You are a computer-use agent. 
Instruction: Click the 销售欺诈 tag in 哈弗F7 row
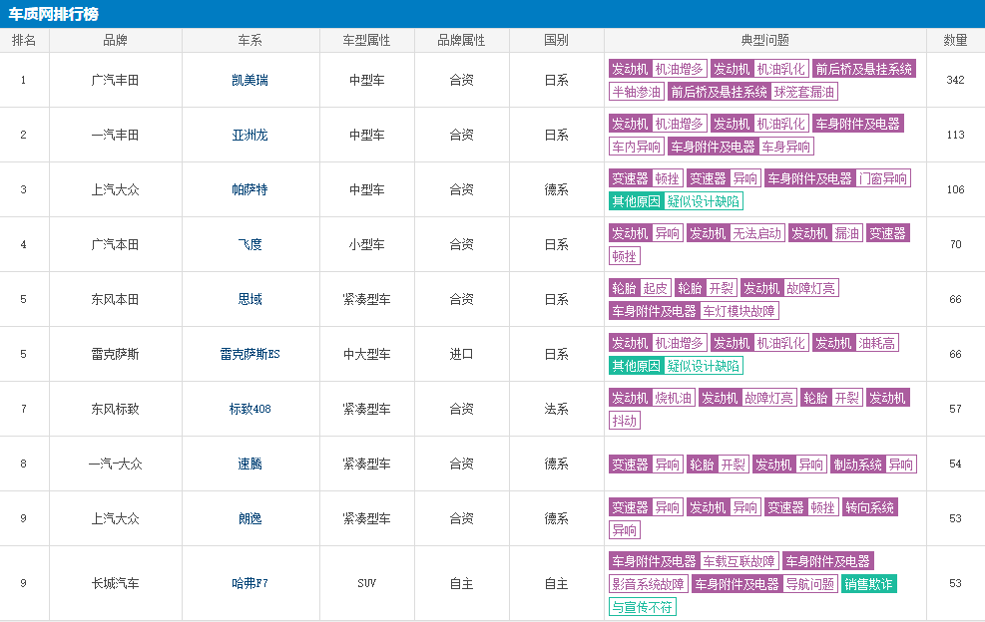click(x=869, y=584)
